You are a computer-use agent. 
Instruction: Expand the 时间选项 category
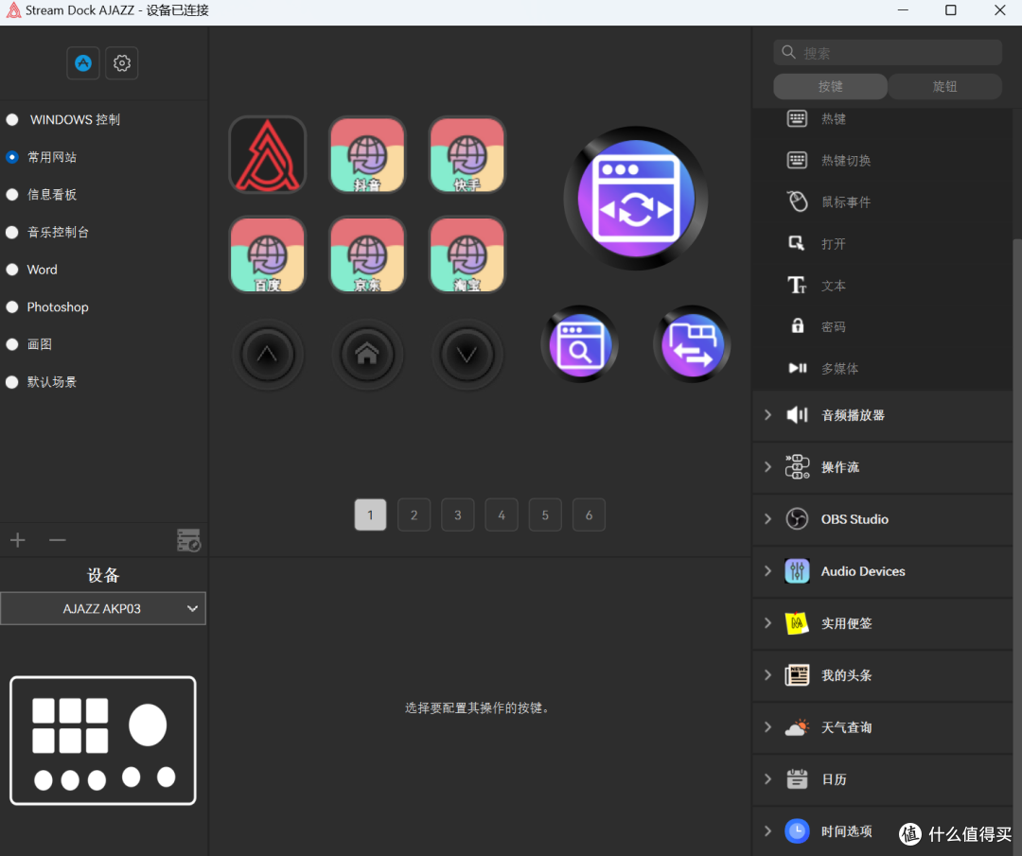(x=883, y=832)
